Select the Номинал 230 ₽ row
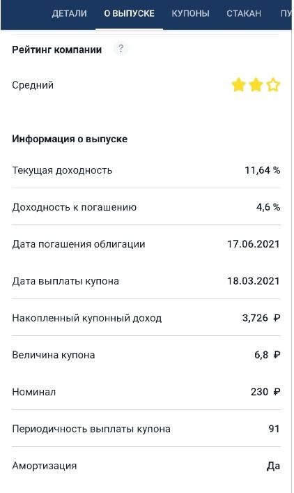Viewport: 294px width, 493px height. [x=146, y=392]
